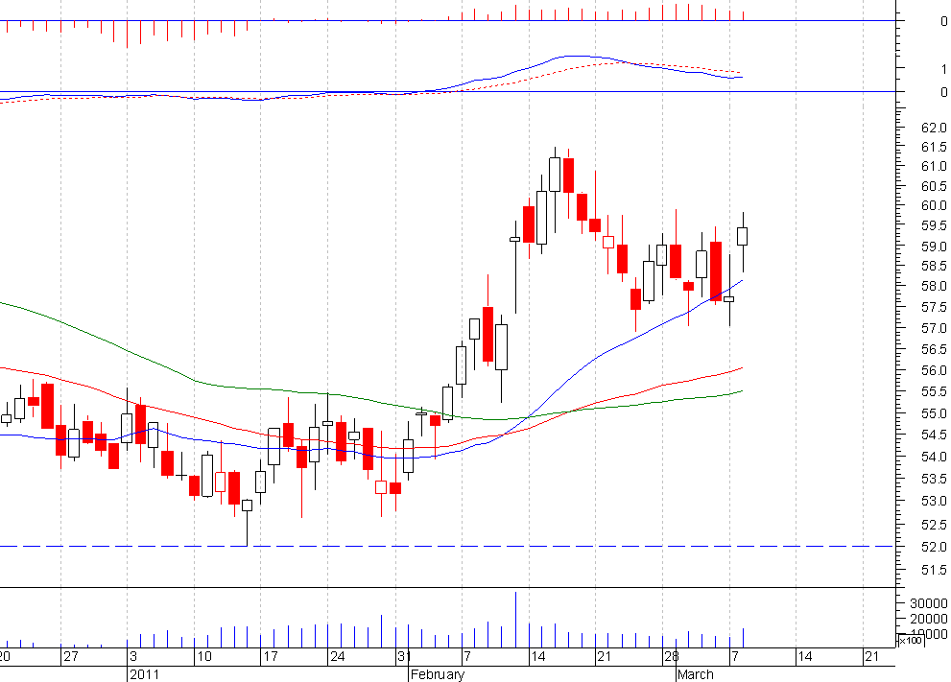Click the 61.0 price level label
The height and width of the screenshot is (682, 951).
[934, 166]
